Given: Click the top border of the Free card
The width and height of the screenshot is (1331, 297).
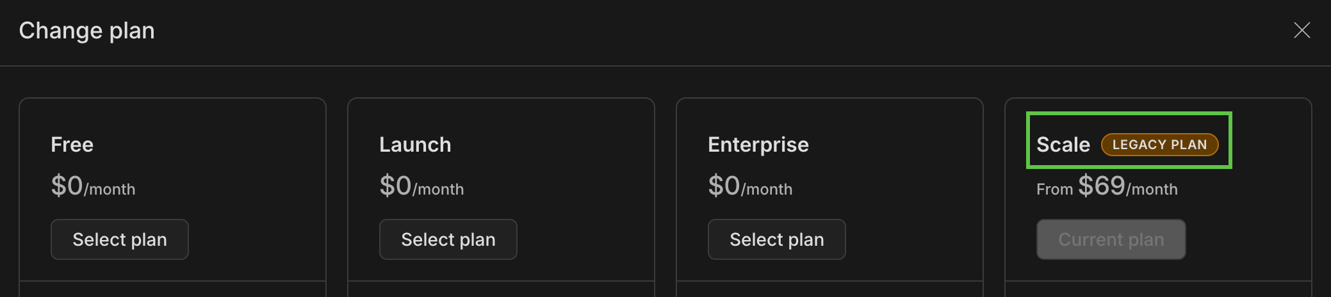Looking at the screenshot, I should click(172, 99).
